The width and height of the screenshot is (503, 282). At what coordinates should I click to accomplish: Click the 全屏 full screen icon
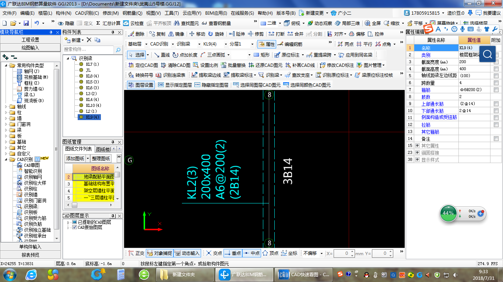373,23
